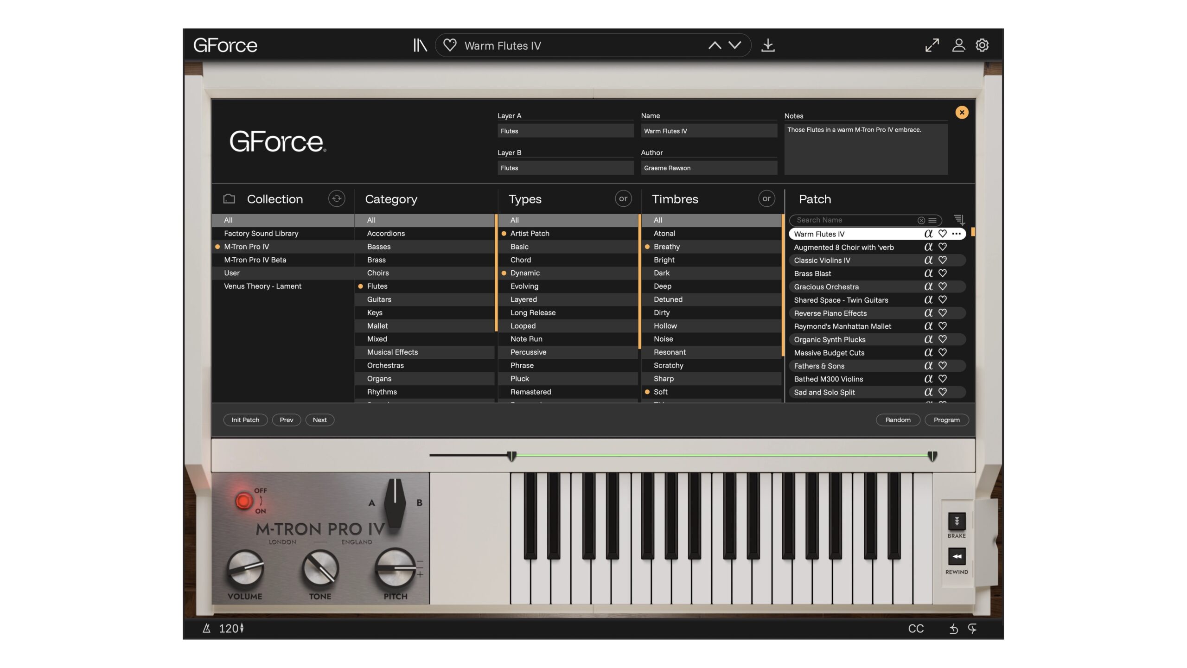Favorite the Classic Violins IV patch heart
This screenshot has width=1187, height=668.
(942, 260)
